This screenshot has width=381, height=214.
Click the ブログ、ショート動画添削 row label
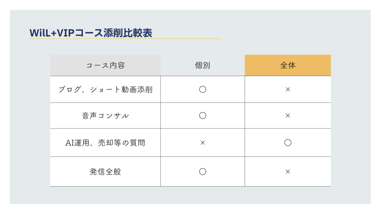click(105, 90)
